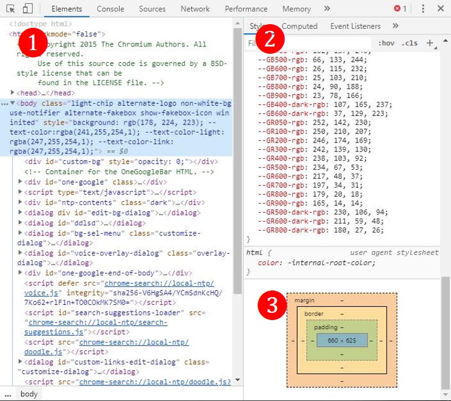Click the Elements tree scrollbar thumb
The width and height of the screenshot is (451, 401).
point(238,161)
